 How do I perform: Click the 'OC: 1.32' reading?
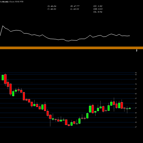pyautogui.click(x=98, y=6)
